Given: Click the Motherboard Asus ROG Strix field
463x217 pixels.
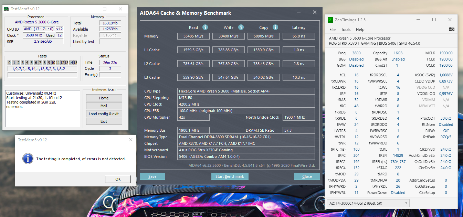Looking at the screenshot, I should click(x=246, y=150).
